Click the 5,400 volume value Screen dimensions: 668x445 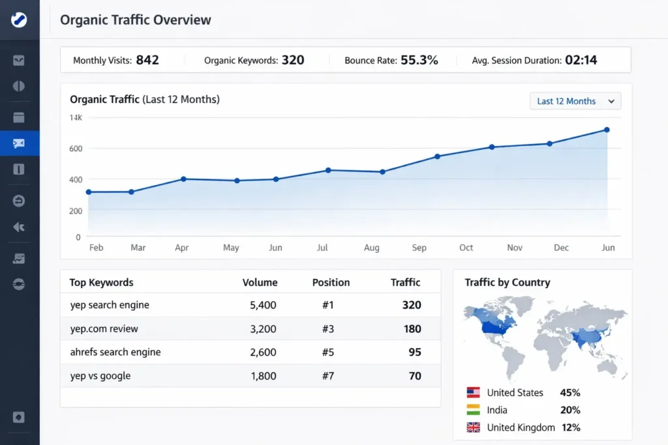(x=263, y=305)
